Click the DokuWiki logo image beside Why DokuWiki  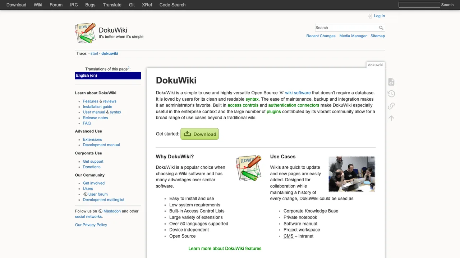[248, 168]
